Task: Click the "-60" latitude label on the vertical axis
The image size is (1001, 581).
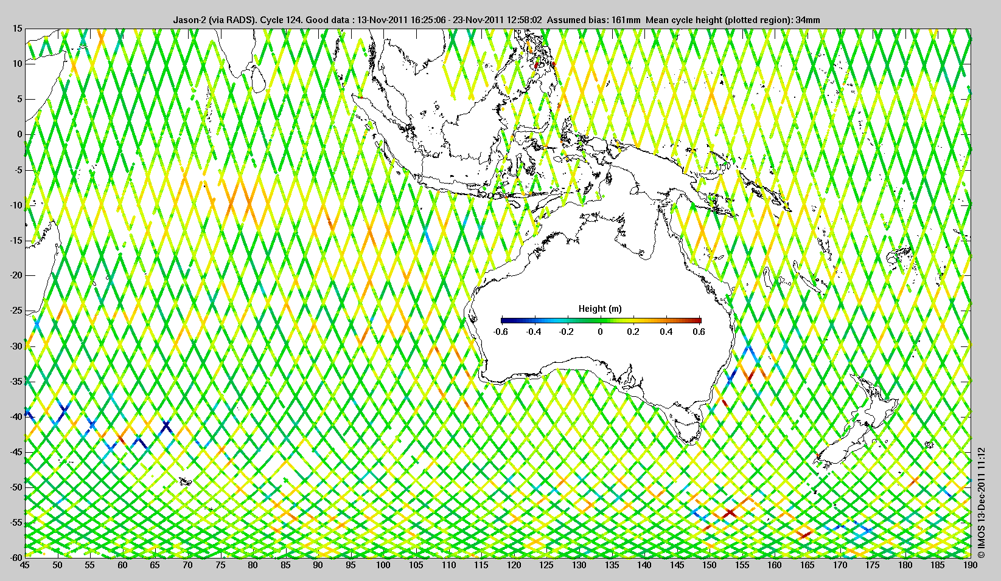Action: click(x=16, y=557)
